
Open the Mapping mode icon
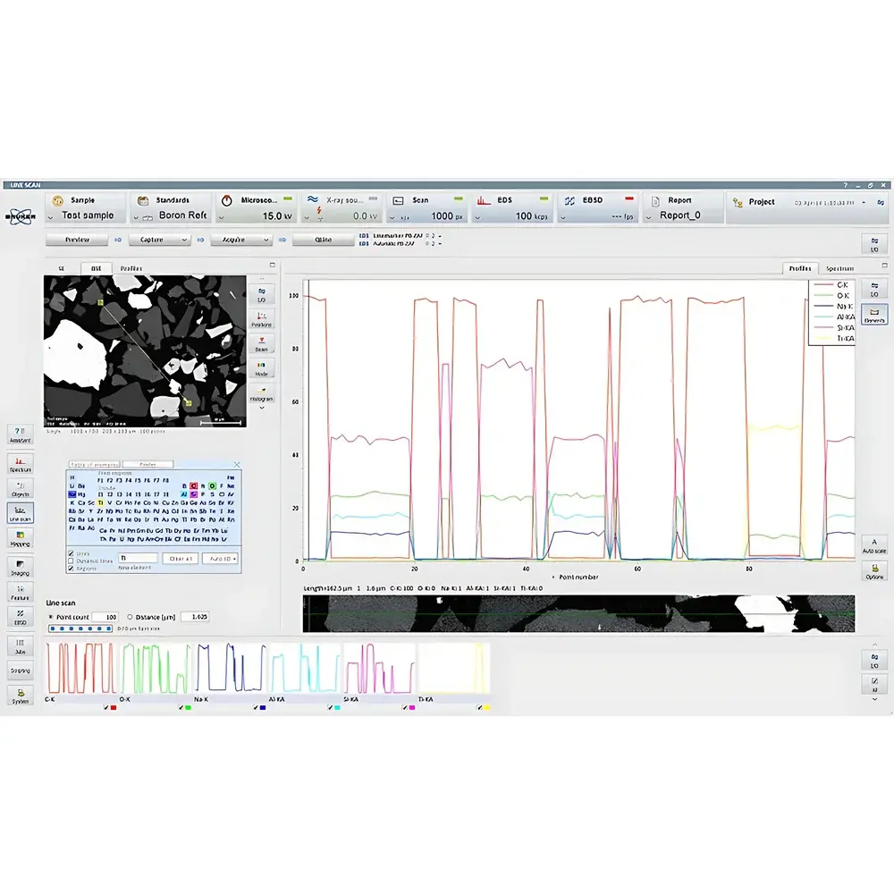tap(20, 538)
